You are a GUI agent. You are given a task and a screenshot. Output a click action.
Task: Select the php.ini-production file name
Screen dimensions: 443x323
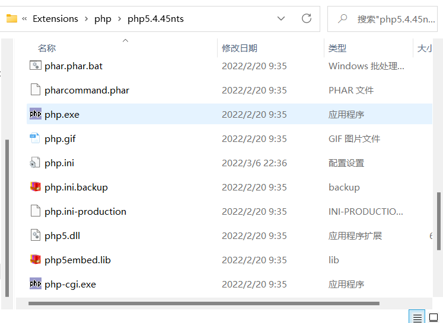tap(85, 211)
